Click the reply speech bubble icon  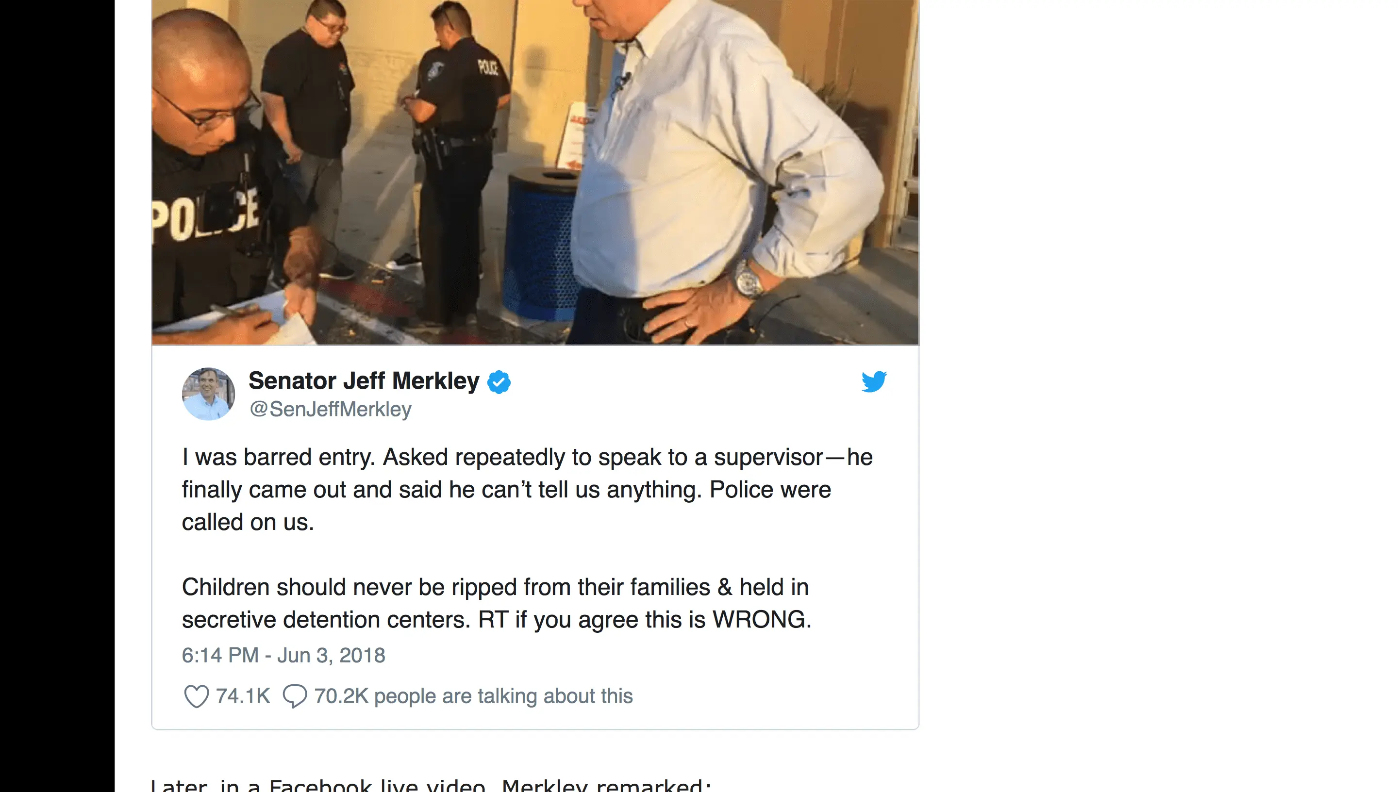[295, 696]
